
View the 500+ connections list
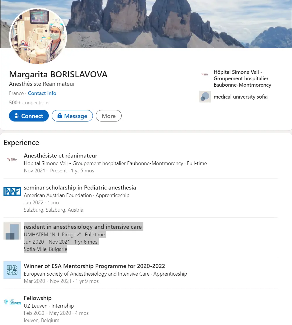tap(29, 103)
